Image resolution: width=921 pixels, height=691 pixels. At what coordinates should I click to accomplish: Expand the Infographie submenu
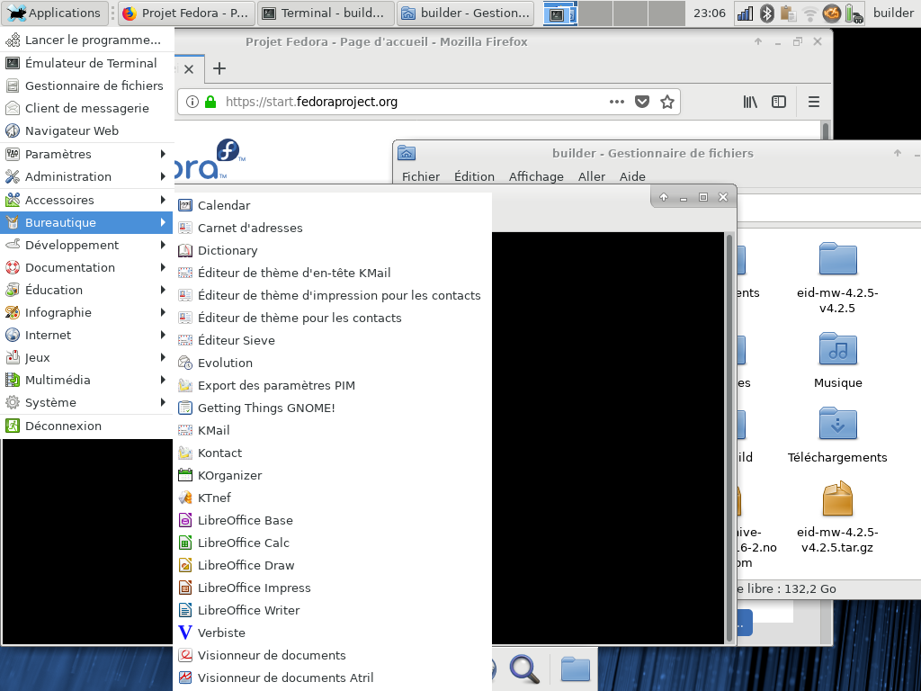coord(87,312)
